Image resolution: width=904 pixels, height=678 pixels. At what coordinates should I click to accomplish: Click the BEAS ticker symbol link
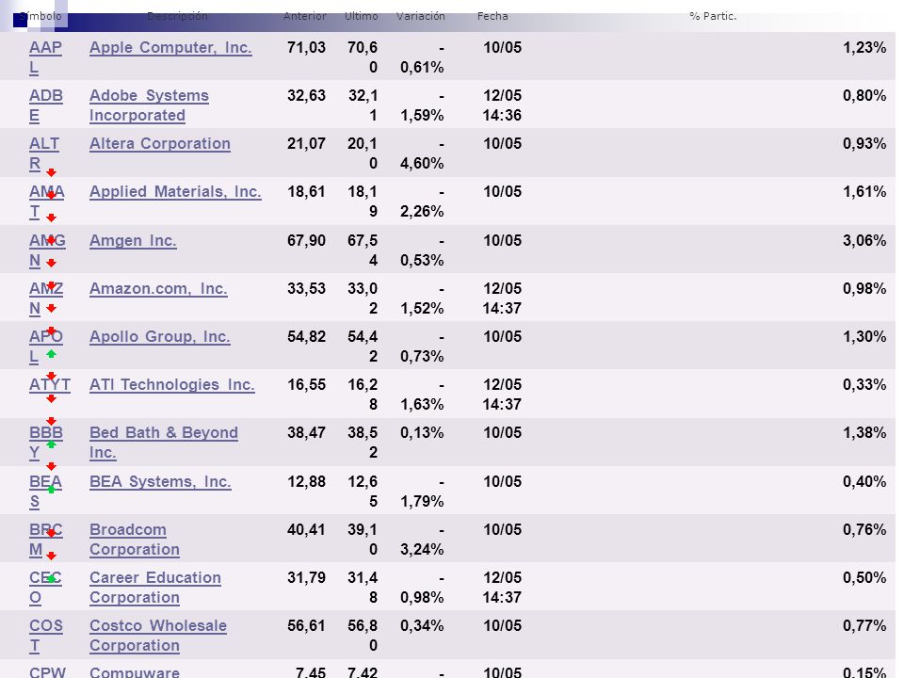(x=45, y=492)
